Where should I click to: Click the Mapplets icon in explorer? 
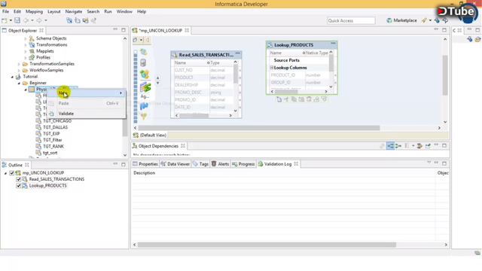[32, 51]
